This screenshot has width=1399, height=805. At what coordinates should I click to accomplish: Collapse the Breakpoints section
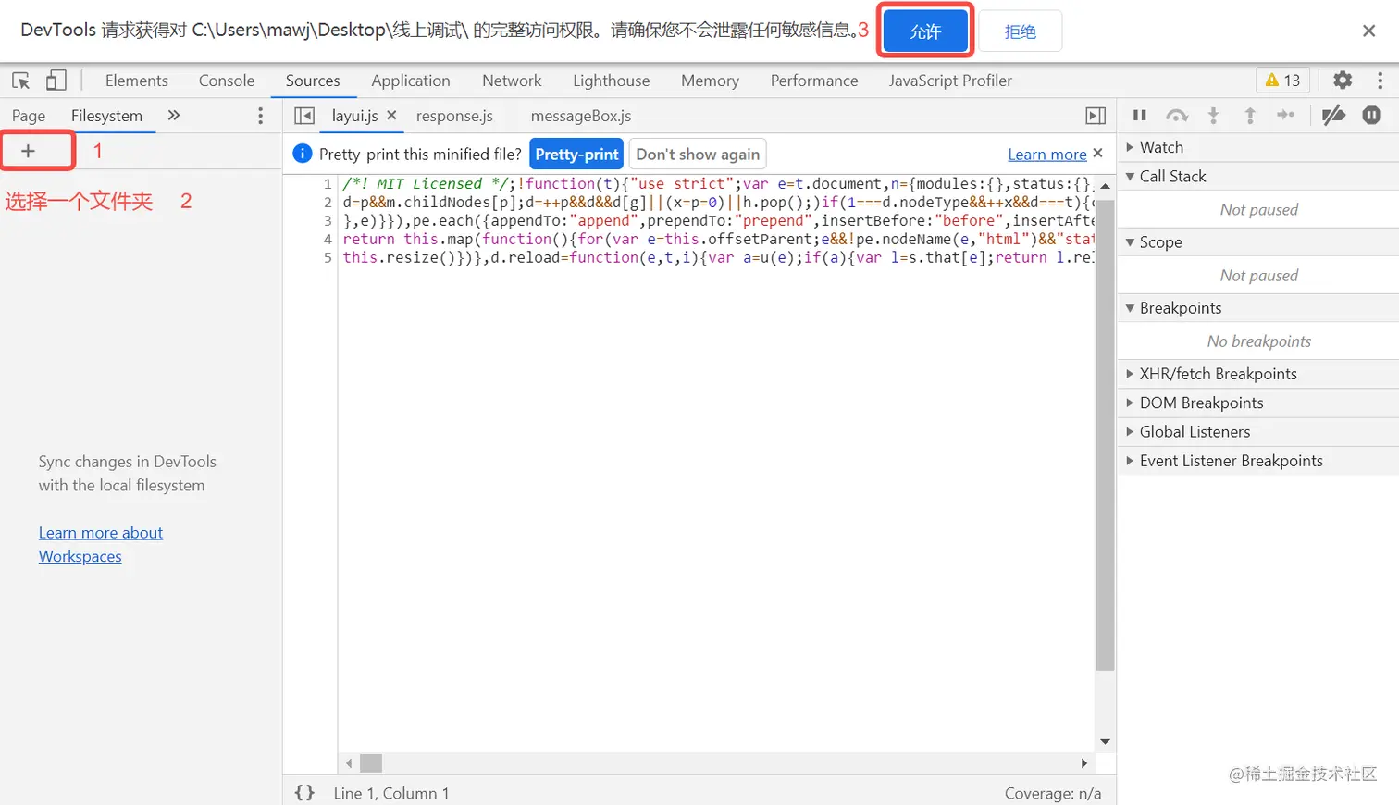click(x=1258, y=307)
